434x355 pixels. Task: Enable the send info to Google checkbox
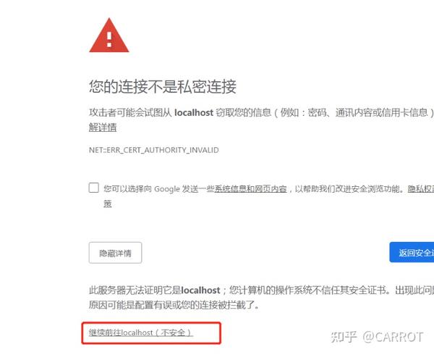(x=94, y=188)
